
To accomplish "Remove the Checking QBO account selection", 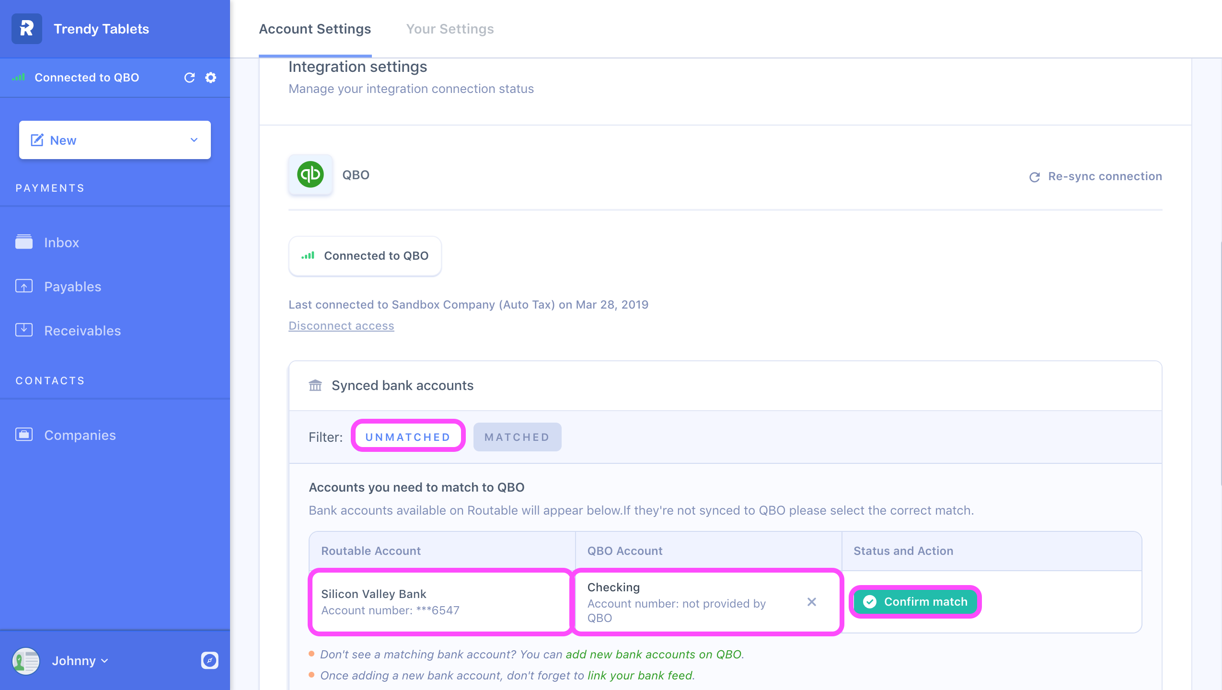I will 811,602.
